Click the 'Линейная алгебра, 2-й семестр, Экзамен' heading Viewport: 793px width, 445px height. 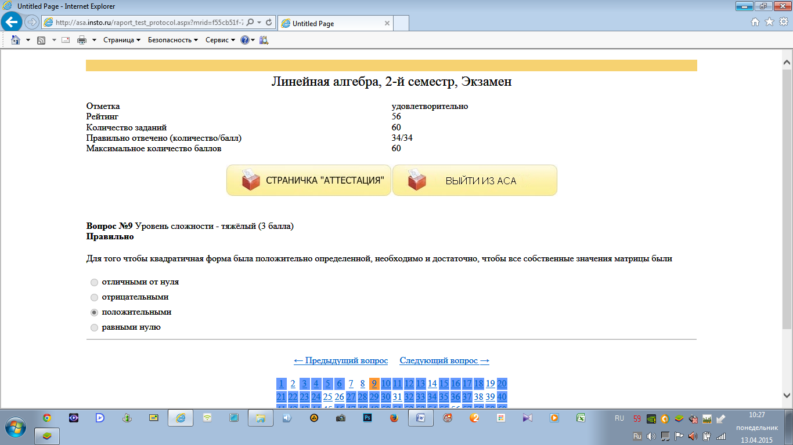pyautogui.click(x=391, y=81)
